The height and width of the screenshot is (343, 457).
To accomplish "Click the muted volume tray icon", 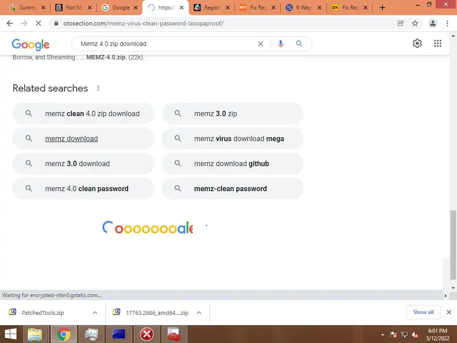I will [x=415, y=335].
